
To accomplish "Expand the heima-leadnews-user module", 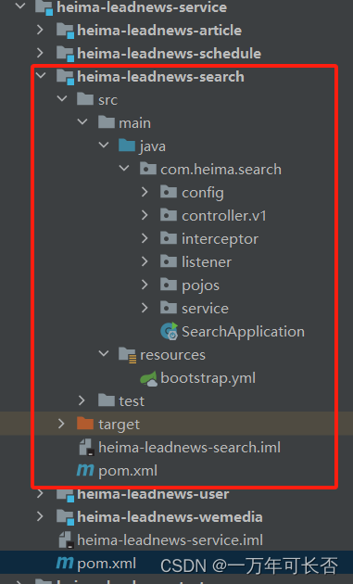I will (x=40, y=493).
